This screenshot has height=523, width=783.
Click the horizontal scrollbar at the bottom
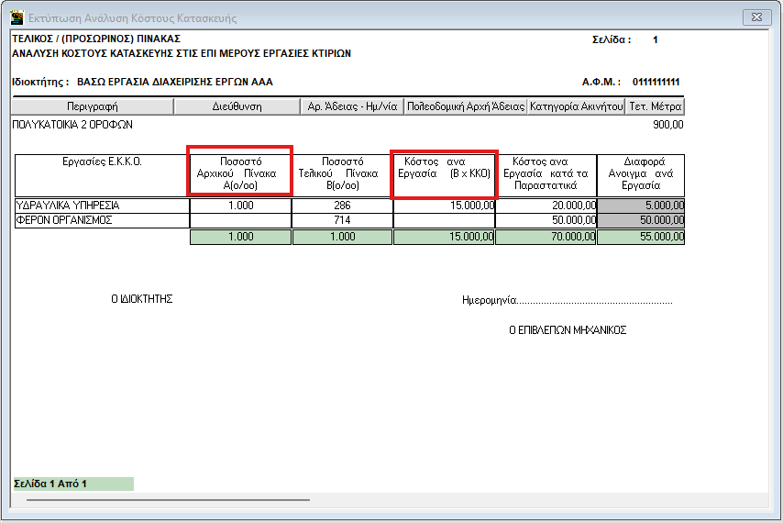pyautogui.click(x=168, y=500)
